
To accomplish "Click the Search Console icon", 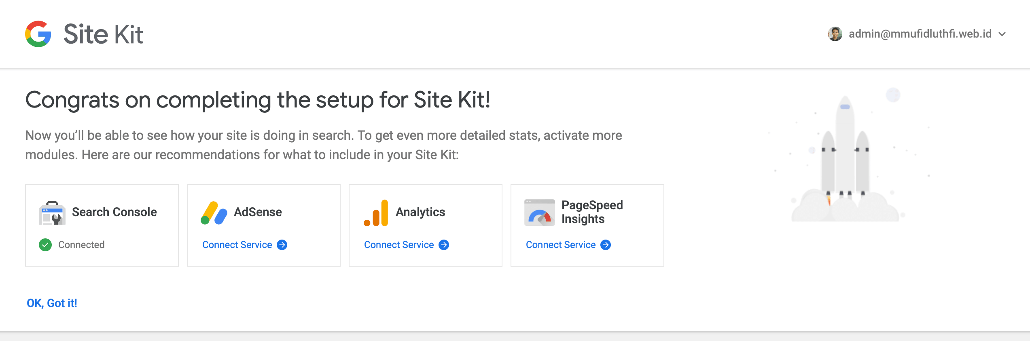I will click(52, 213).
